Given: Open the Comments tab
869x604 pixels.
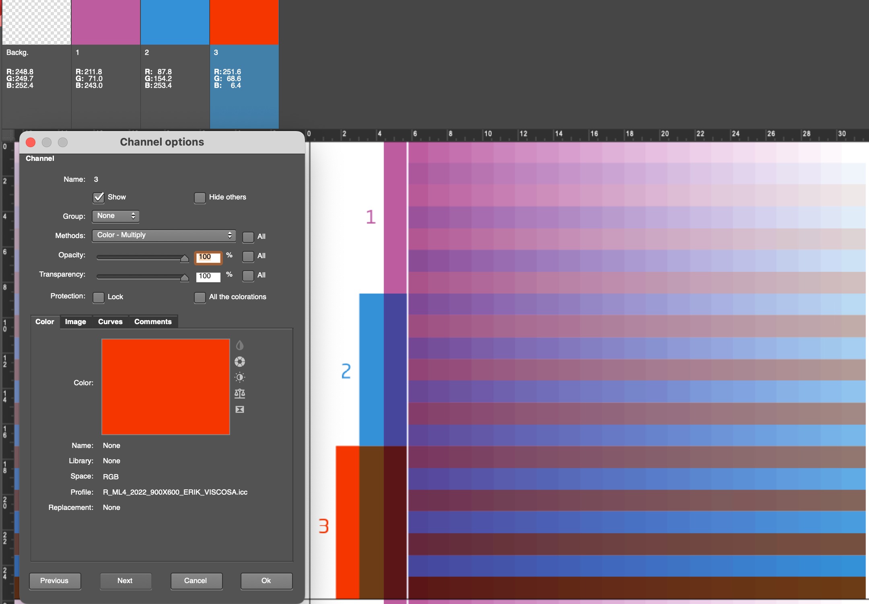Looking at the screenshot, I should [153, 322].
